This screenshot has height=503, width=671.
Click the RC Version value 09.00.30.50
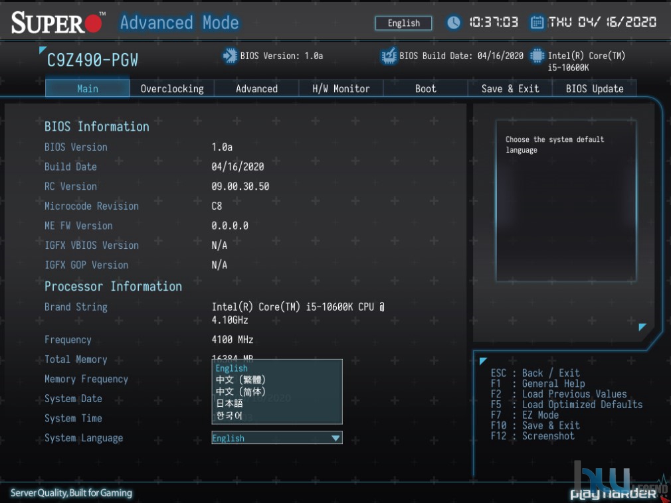(240, 186)
